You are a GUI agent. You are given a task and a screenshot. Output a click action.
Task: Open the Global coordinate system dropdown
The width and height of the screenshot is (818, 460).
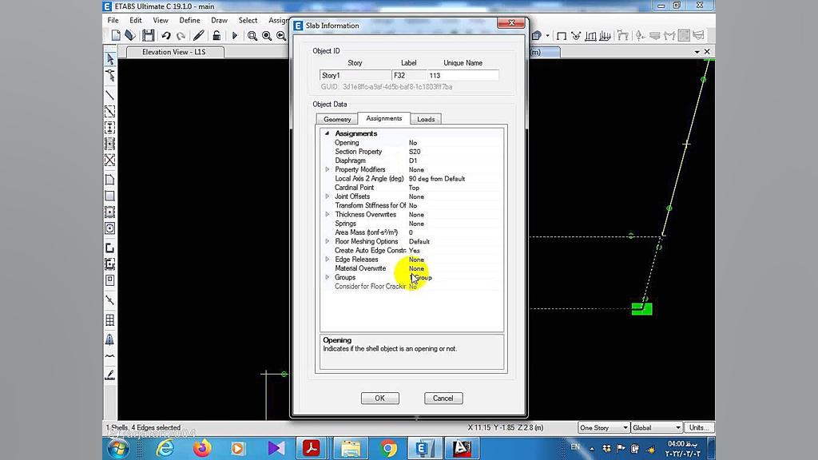657,428
